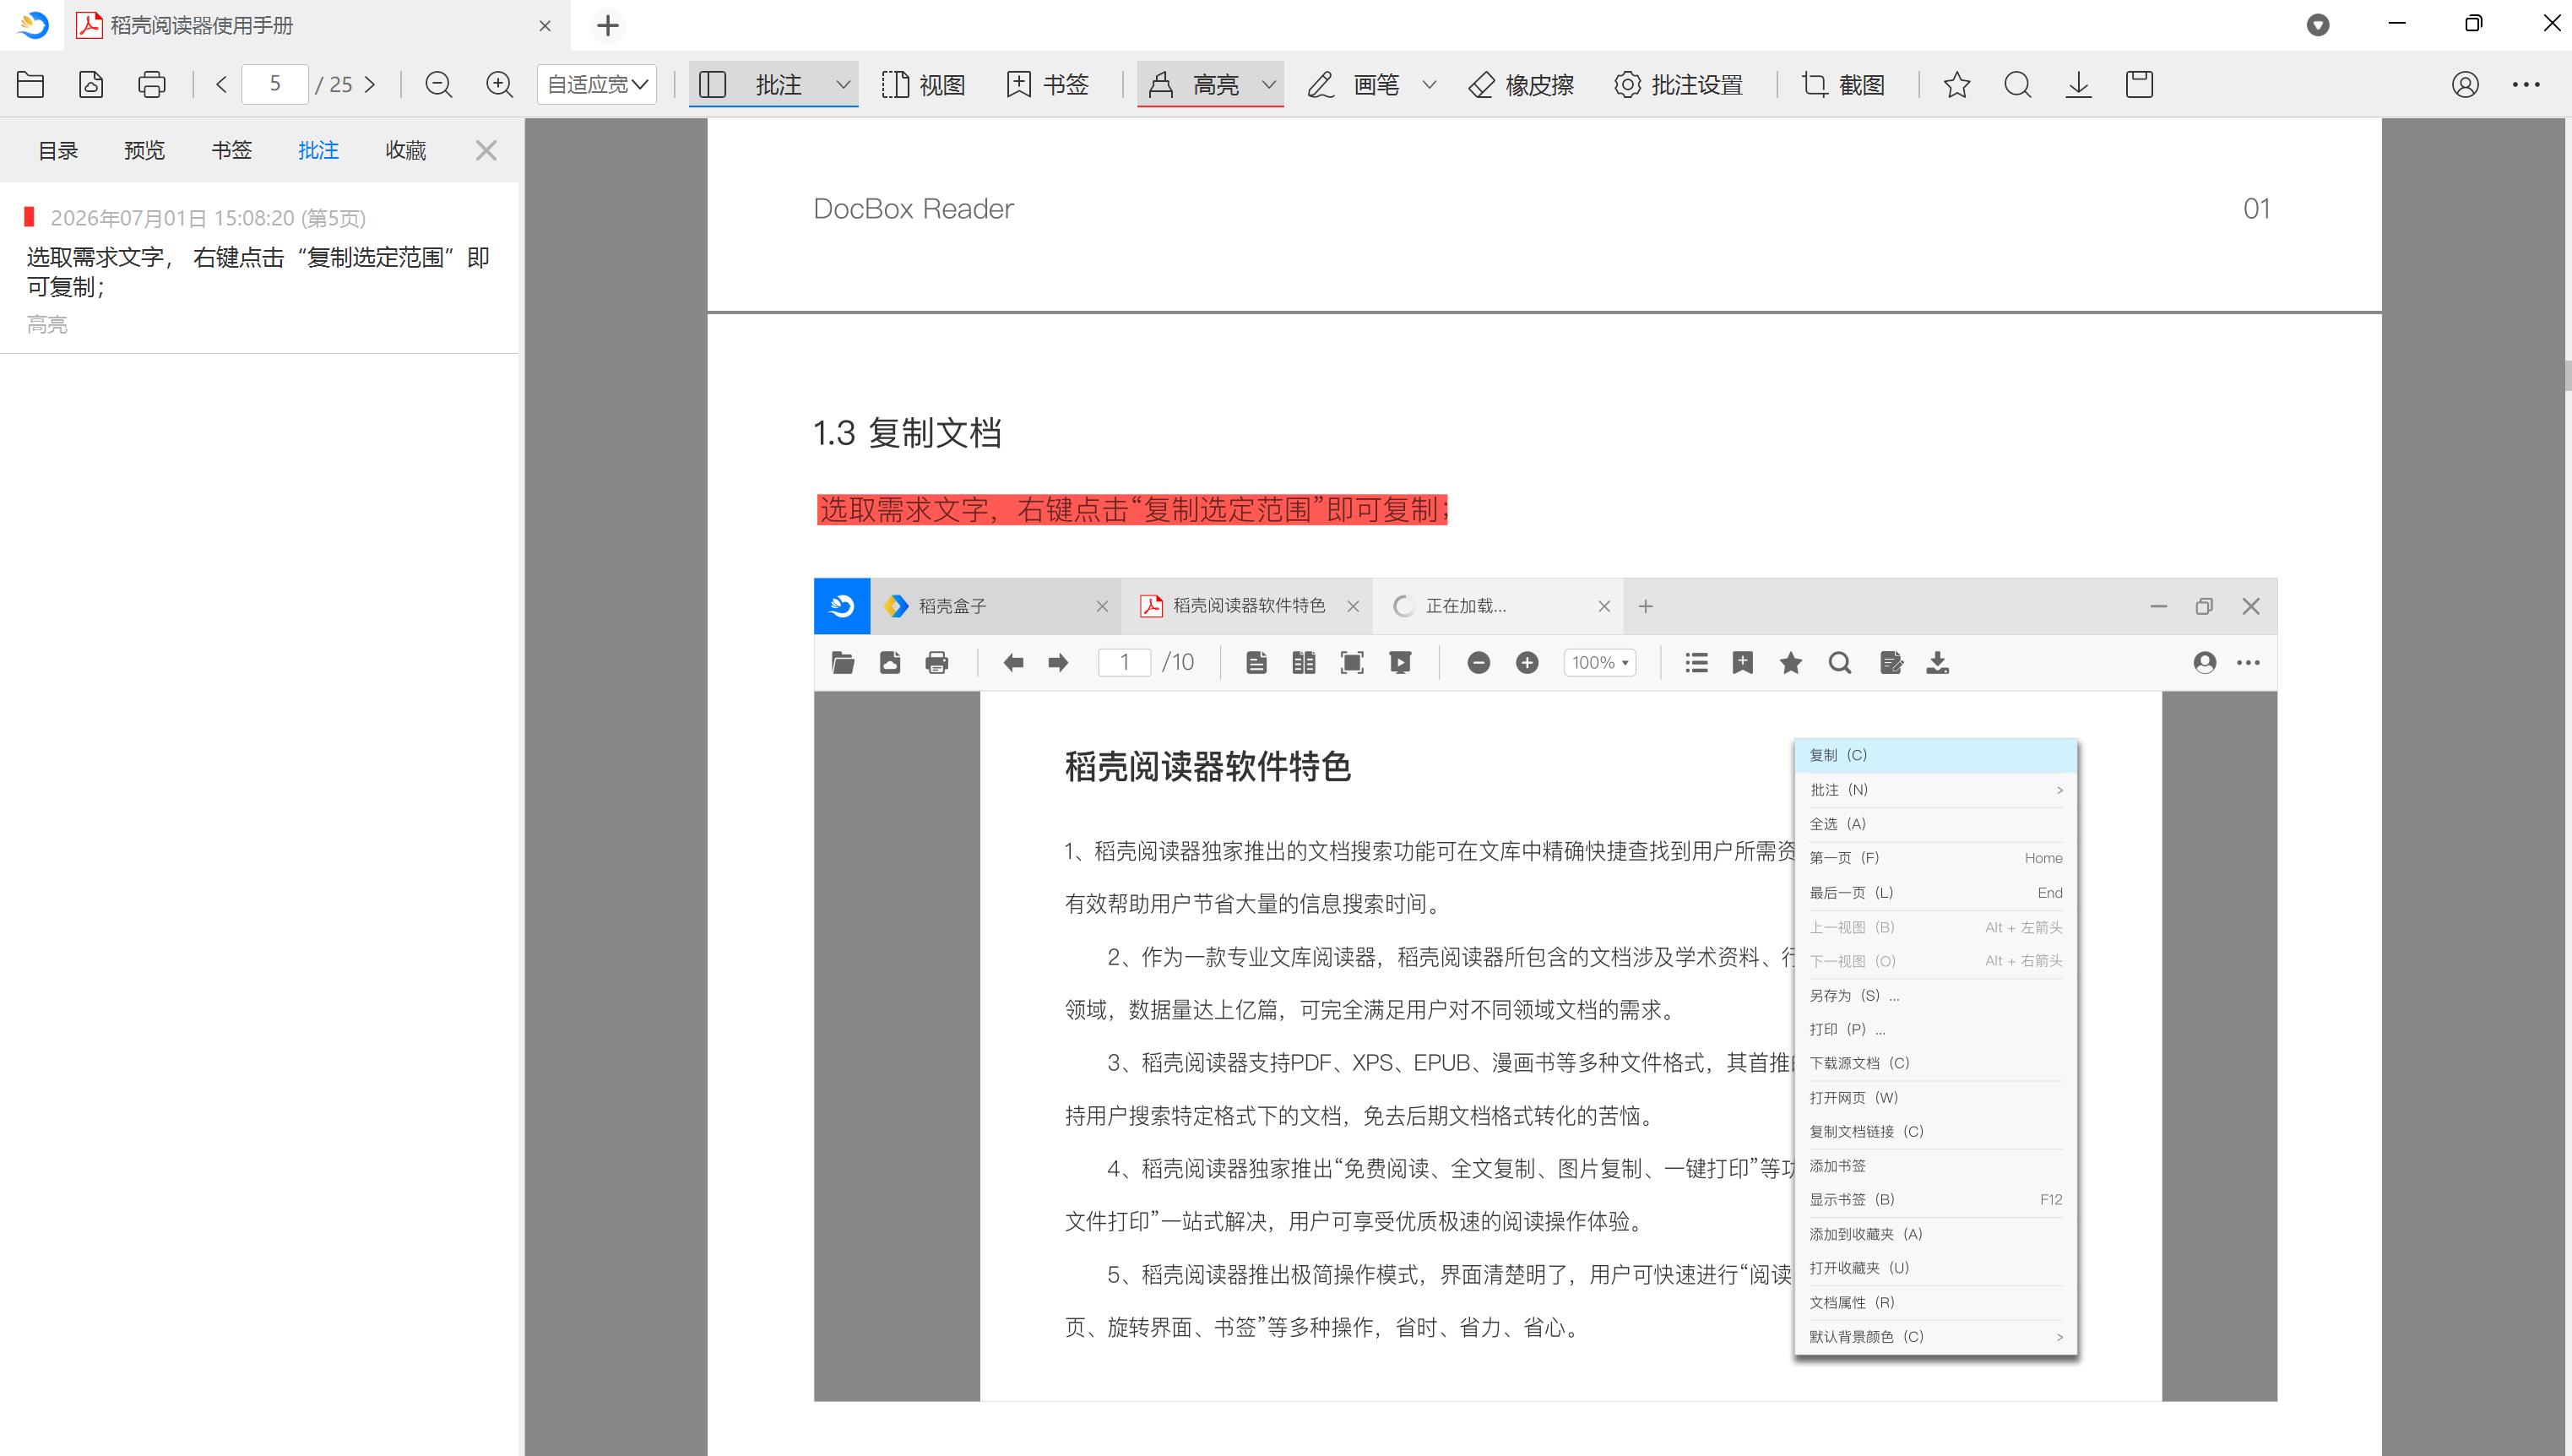The height and width of the screenshot is (1456, 2572).
Task: Open a new tab with plus button
Action: click(608, 26)
